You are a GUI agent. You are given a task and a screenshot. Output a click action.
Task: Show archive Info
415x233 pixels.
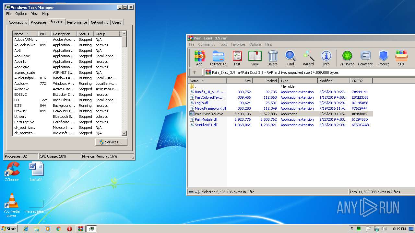(326, 58)
